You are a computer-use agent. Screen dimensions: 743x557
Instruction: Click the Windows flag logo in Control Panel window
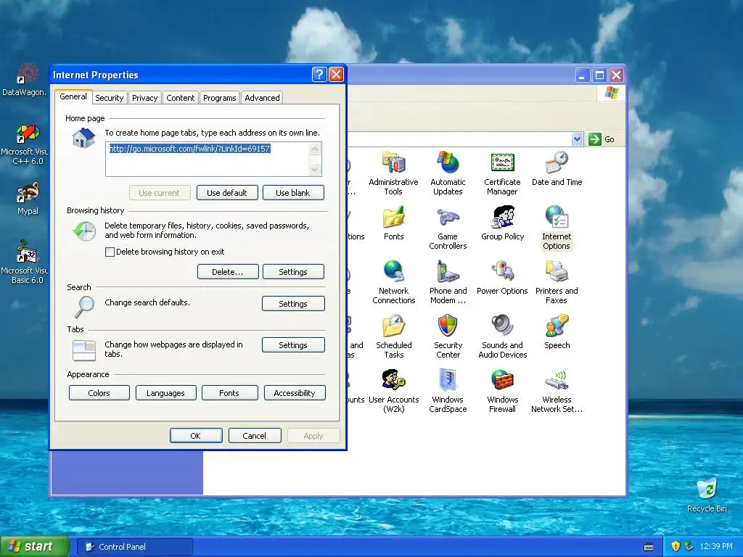coord(611,92)
